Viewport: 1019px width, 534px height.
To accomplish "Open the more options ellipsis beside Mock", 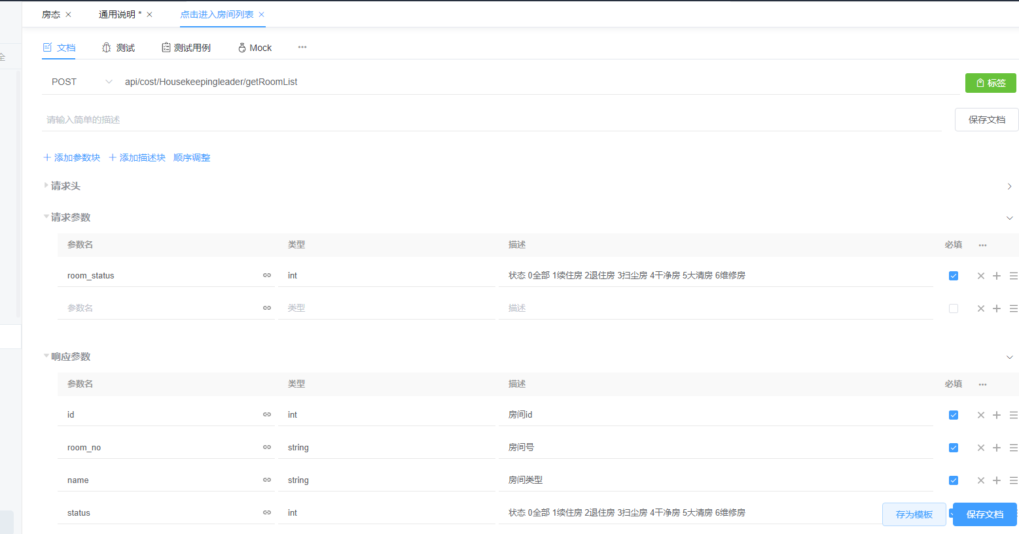I will pos(302,47).
